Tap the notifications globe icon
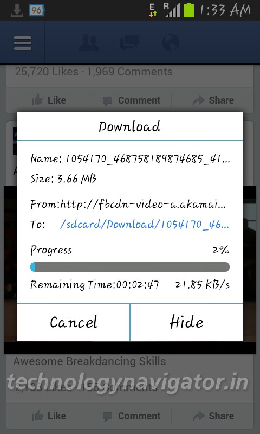The width and height of the screenshot is (260, 434). (171, 43)
